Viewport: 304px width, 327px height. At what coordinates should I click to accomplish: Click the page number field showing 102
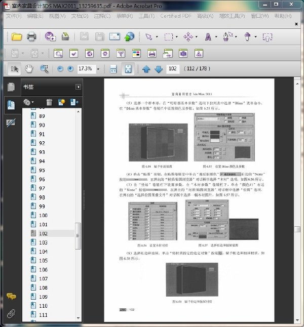pos(173,69)
